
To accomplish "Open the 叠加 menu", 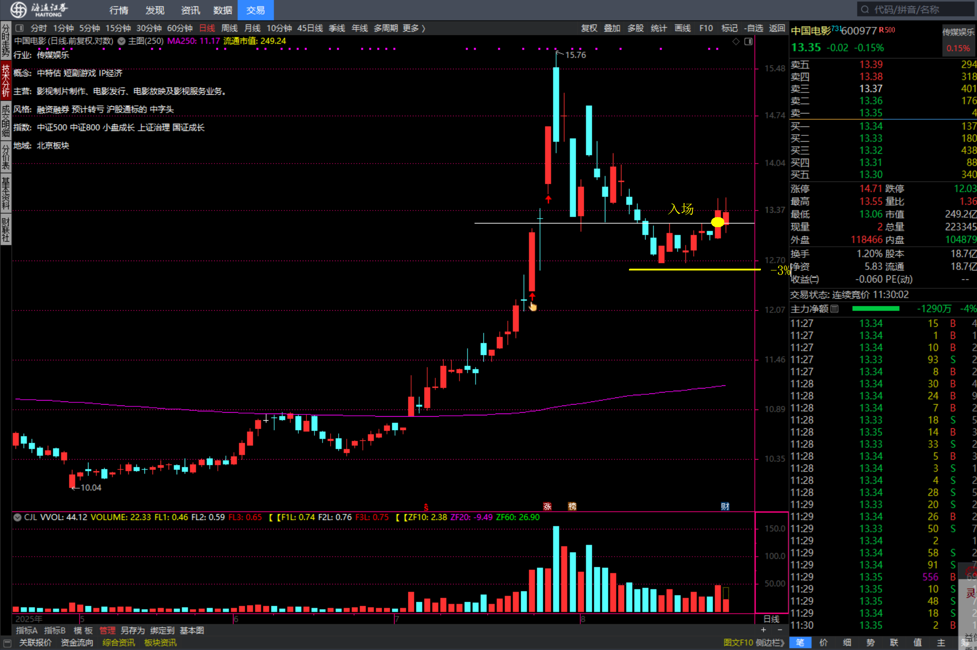I will pyautogui.click(x=612, y=28).
